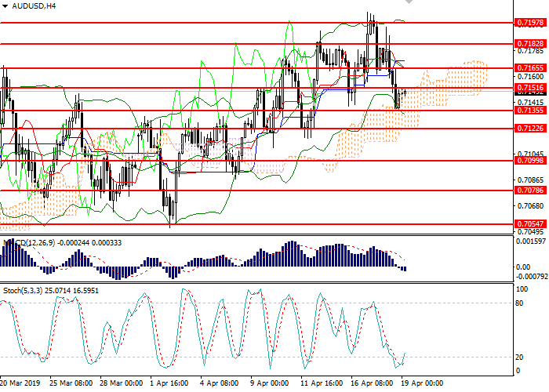Select the 9 Apr 00:00 time marker
Viewport: 549px width, 392px height.
[x=269, y=385]
